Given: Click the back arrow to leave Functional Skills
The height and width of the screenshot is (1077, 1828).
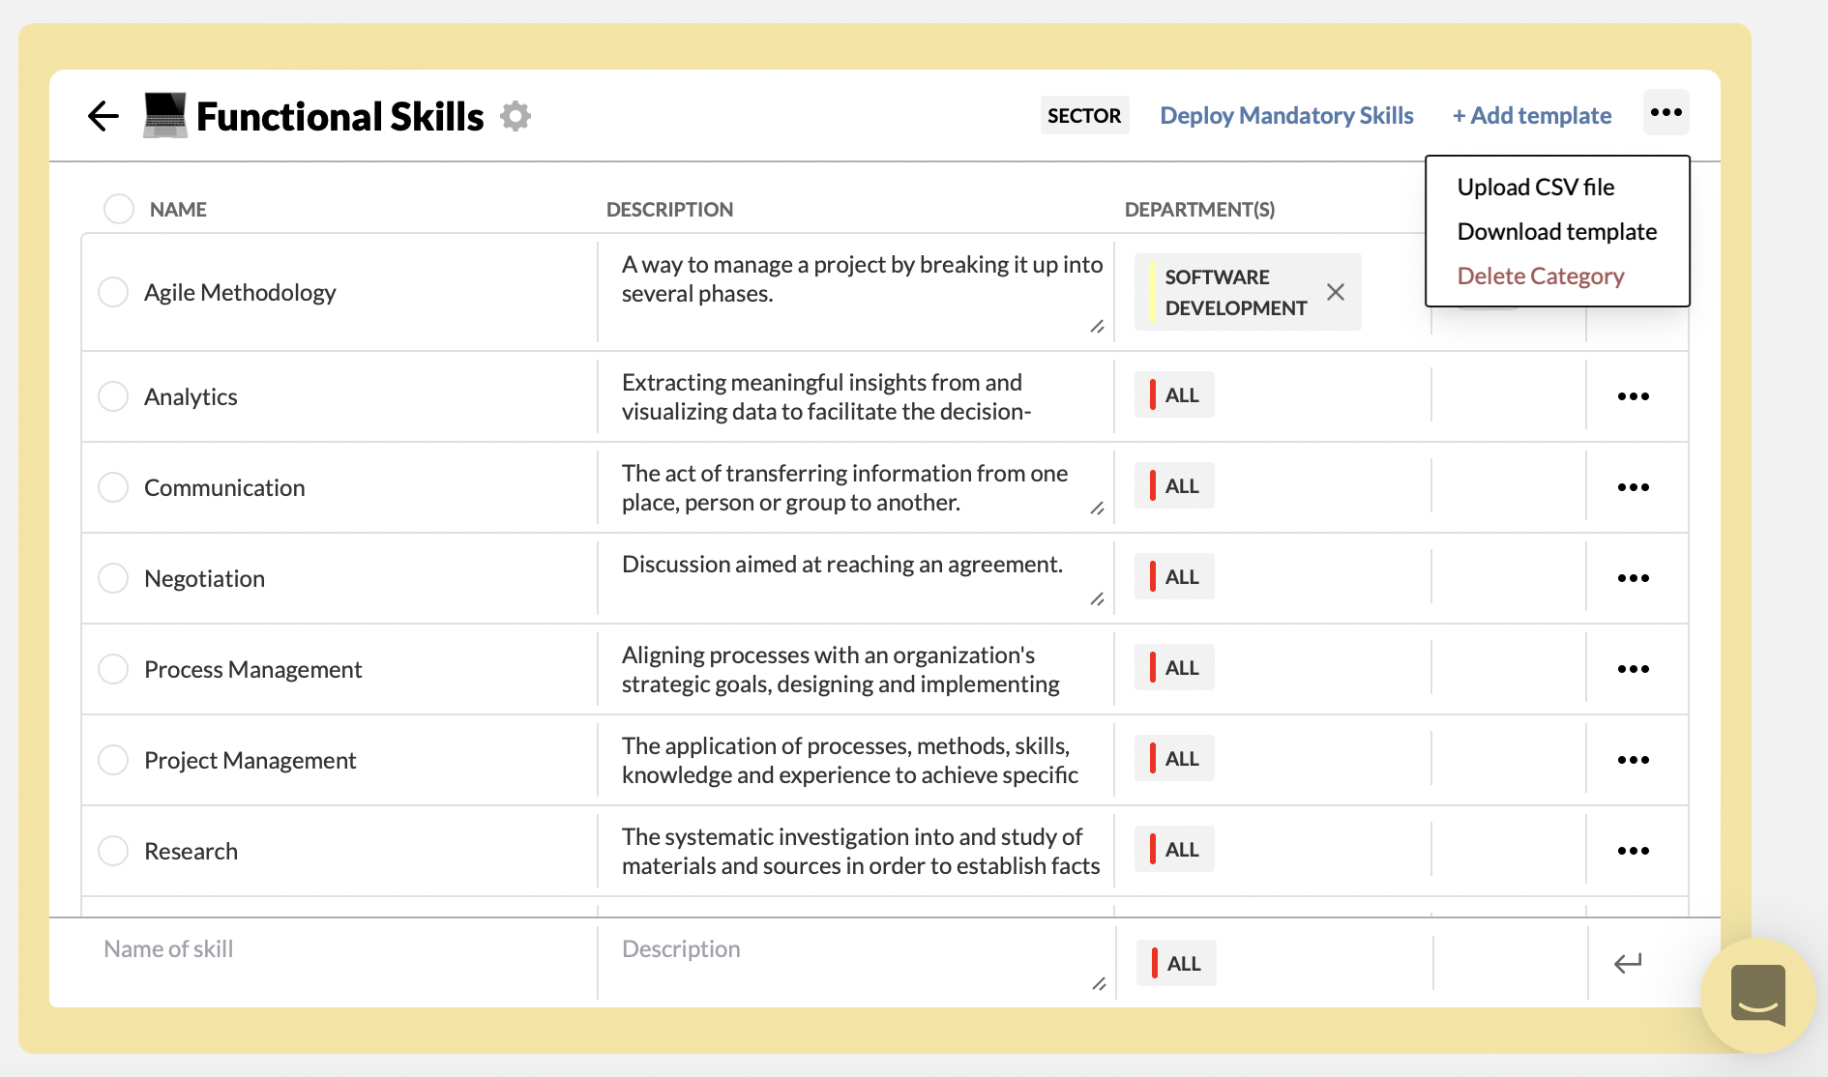Looking at the screenshot, I should 103,115.
